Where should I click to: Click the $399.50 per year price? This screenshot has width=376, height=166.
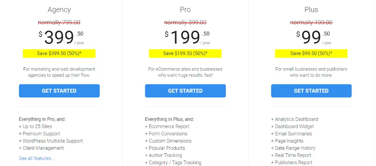pos(61,37)
